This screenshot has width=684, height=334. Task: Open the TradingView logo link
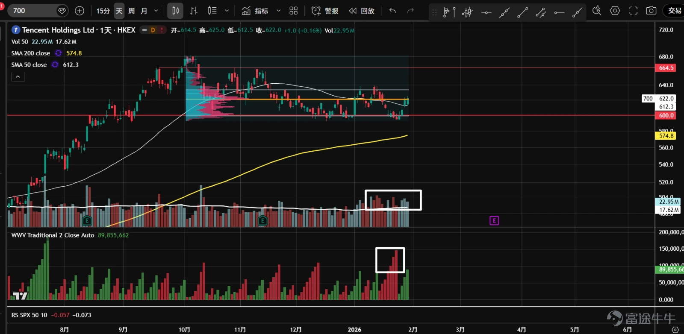pyautogui.click(x=20, y=296)
